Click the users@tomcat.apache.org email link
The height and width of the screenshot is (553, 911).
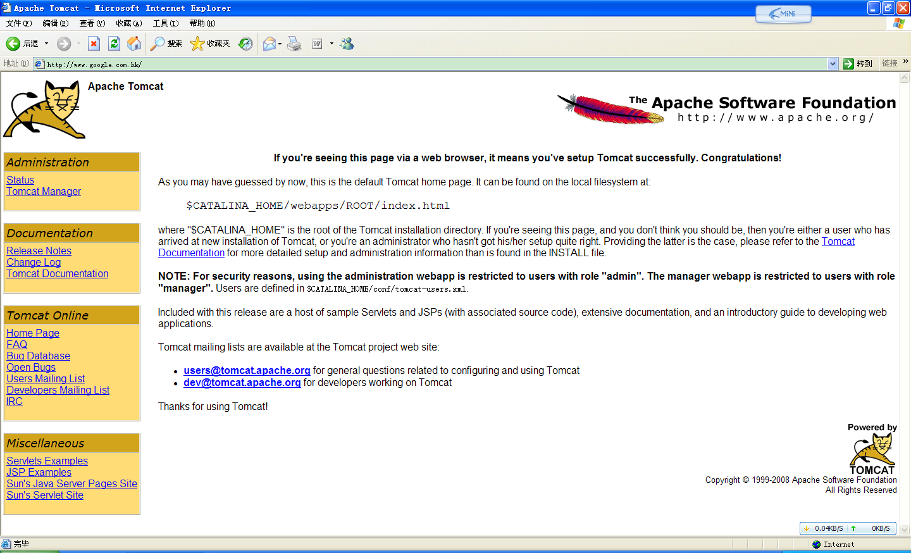(247, 371)
